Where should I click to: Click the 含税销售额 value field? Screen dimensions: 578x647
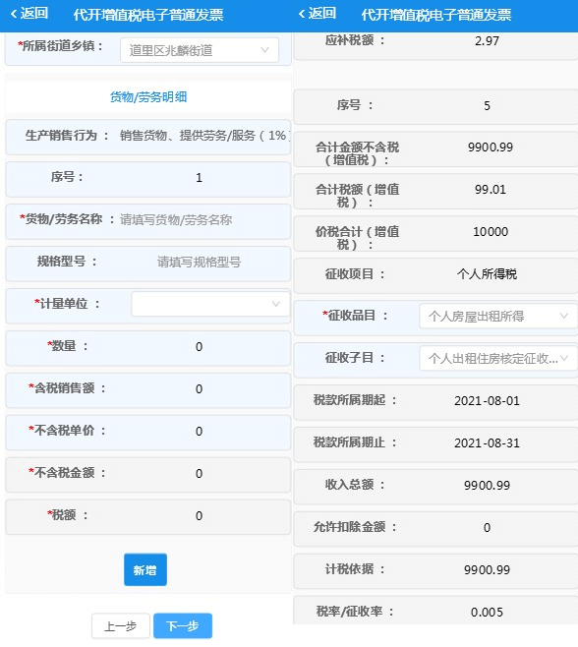point(199,388)
